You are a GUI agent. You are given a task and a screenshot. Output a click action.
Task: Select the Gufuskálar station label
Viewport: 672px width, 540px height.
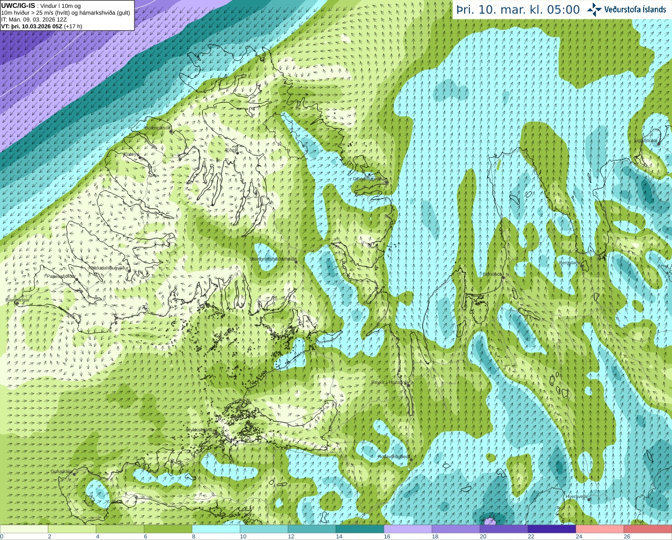coord(61,471)
